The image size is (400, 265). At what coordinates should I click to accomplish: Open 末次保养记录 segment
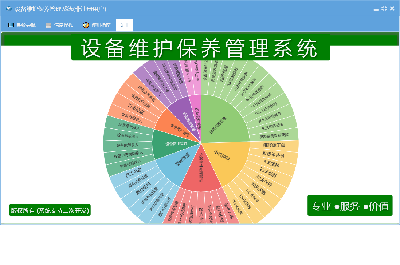pyautogui.click(x=272, y=127)
